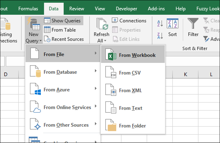Choose From CSV

coord(133,73)
